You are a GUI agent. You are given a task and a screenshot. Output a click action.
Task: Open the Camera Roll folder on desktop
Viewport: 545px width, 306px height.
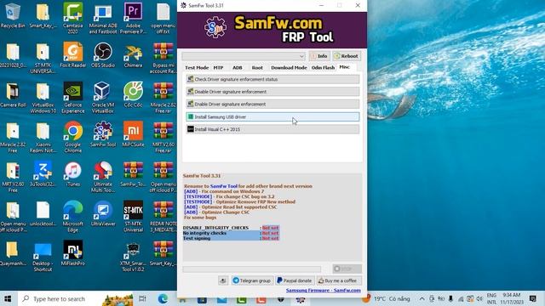click(13, 94)
